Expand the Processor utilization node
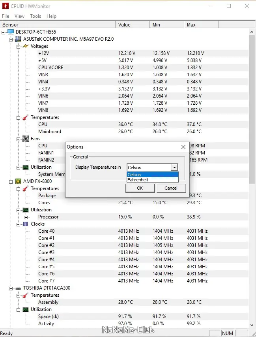 pyautogui.click(x=26, y=217)
